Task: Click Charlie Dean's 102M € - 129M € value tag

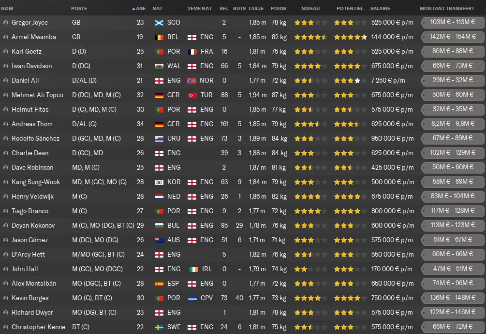Action: (x=452, y=153)
